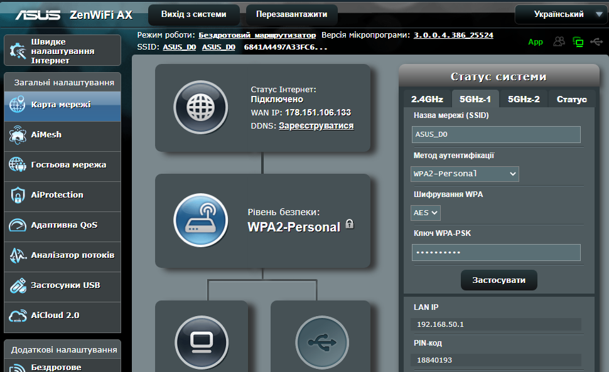This screenshot has width=609, height=372.
Task: Click the Guest Network sidebar icon
Action: tap(18, 164)
